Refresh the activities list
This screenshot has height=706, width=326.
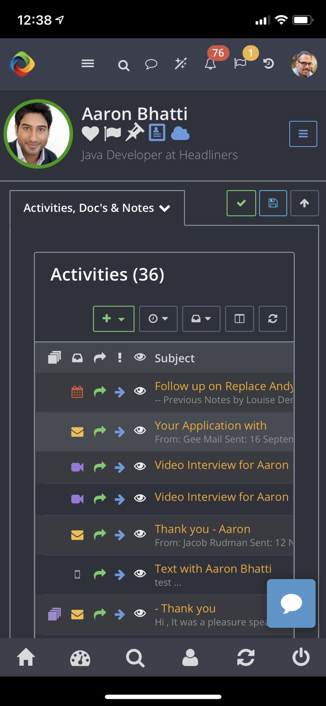click(272, 319)
